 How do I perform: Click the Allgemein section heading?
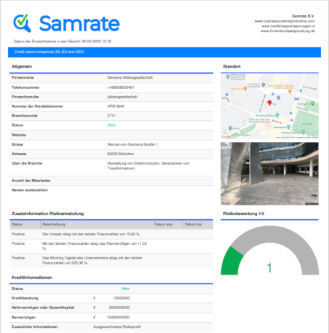(x=22, y=66)
